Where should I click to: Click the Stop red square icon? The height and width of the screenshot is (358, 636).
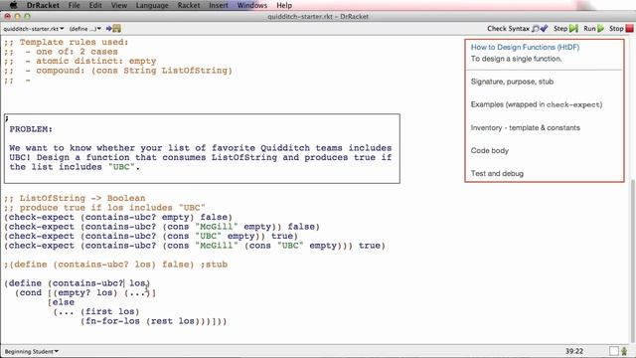point(629,29)
